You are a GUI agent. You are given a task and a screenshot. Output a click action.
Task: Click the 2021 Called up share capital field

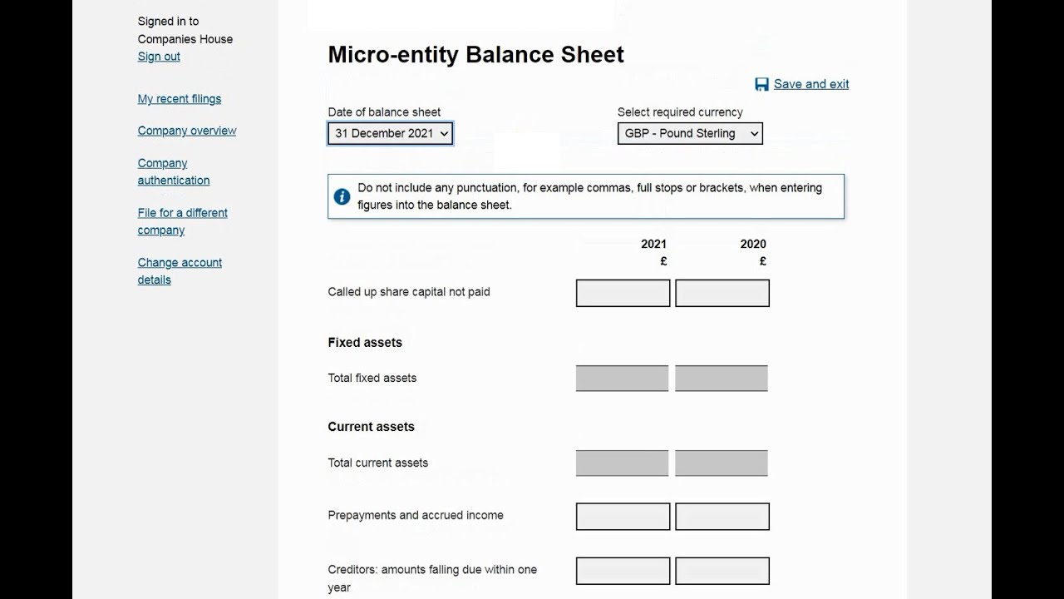tap(623, 293)
